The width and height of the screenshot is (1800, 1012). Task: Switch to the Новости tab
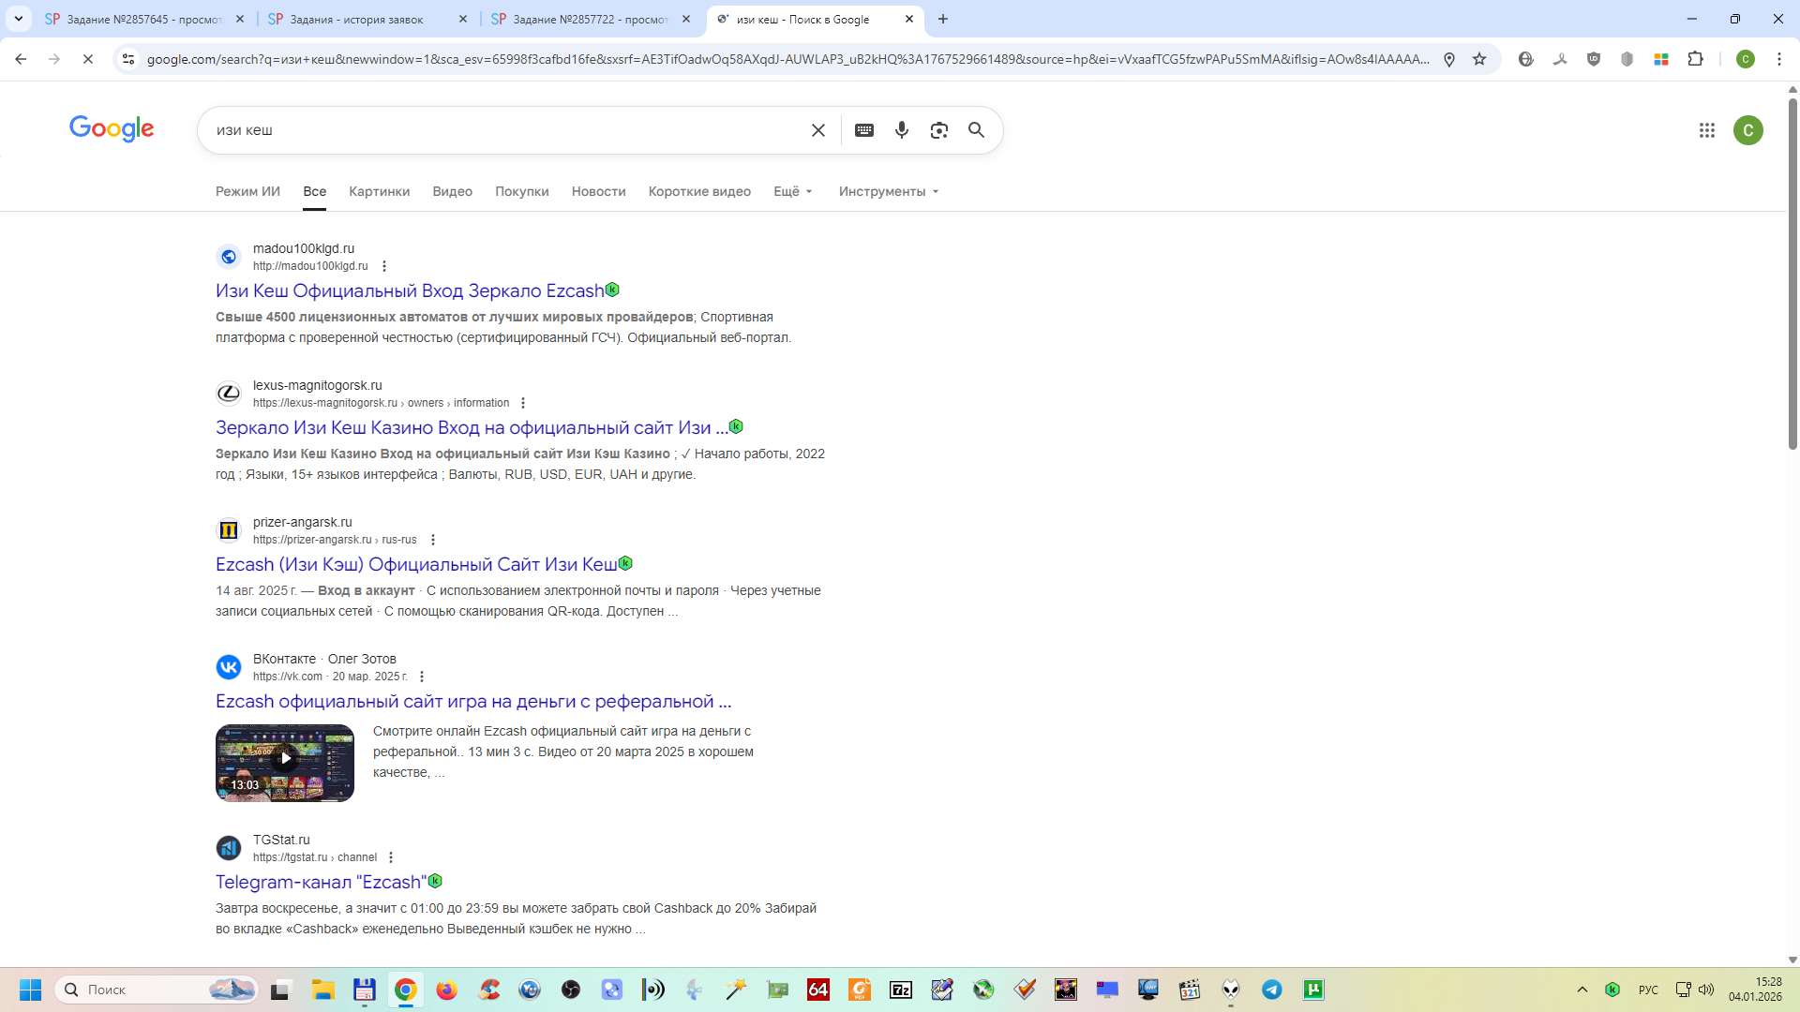[598, 191]
